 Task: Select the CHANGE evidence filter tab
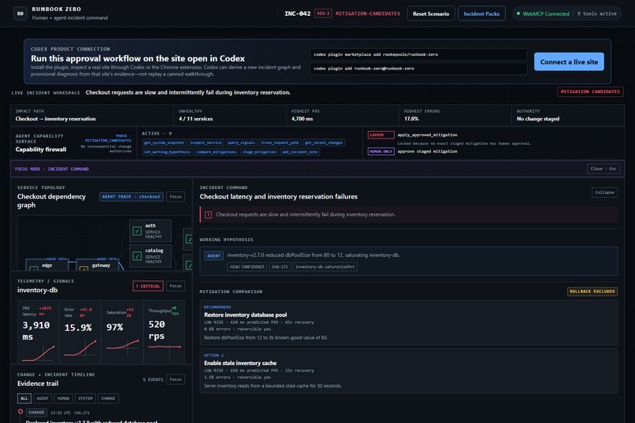tap(108, 399)
